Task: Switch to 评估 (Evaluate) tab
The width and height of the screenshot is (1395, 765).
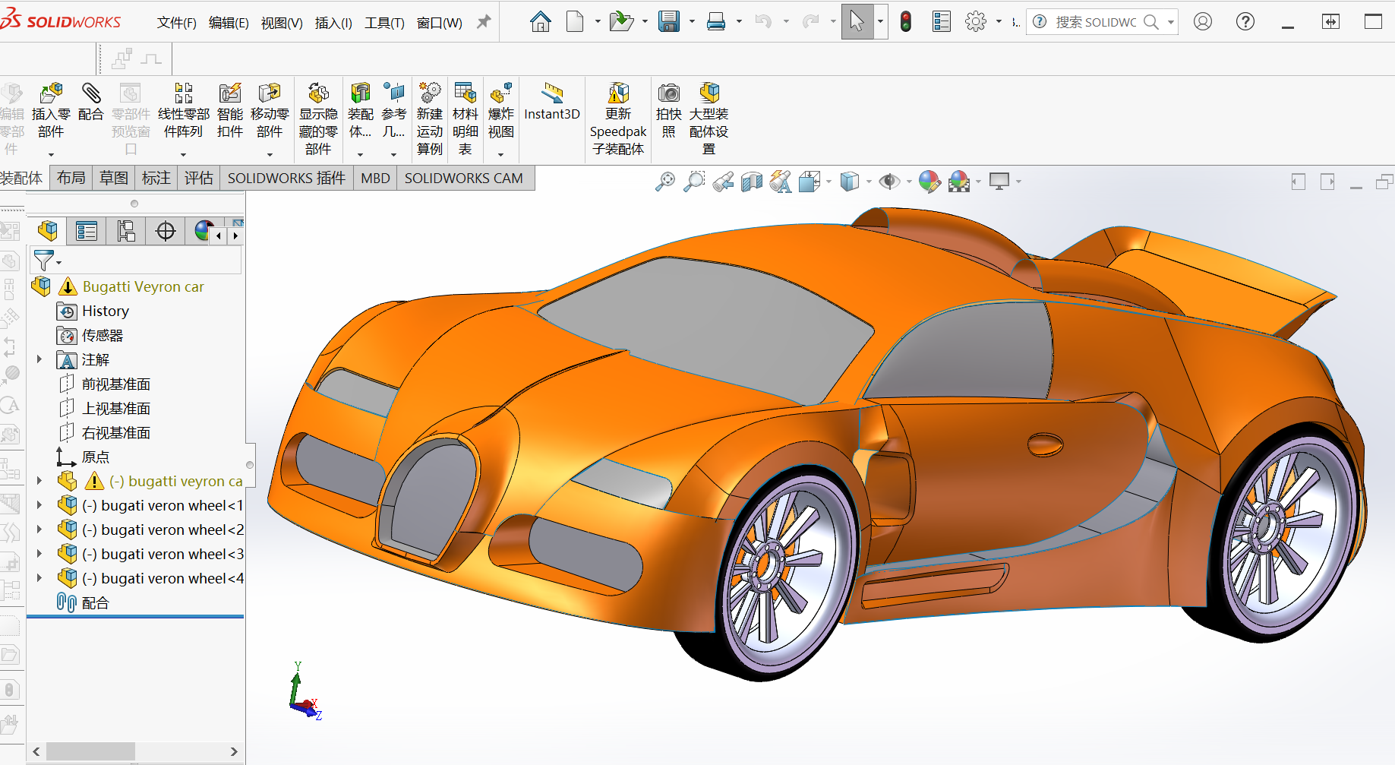Action: [199, 178]
